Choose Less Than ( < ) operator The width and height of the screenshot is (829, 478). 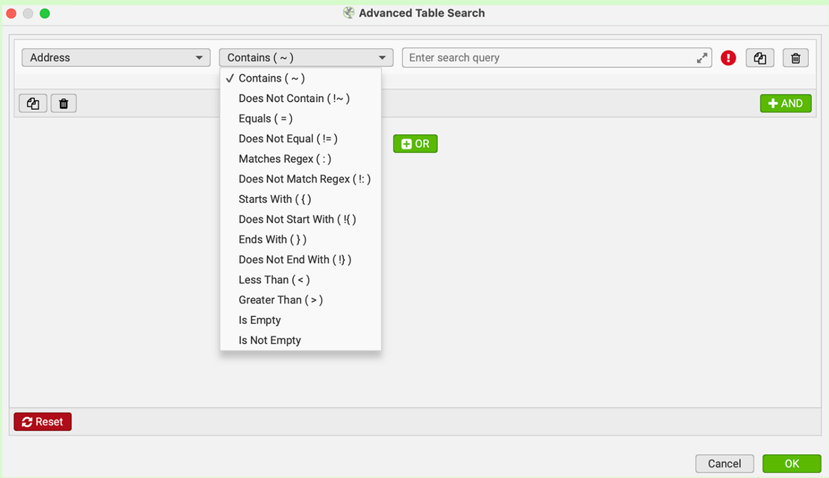(x=301, y=280)
